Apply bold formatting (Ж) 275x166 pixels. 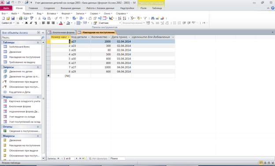pyautogui.click(x=26, y=23)
